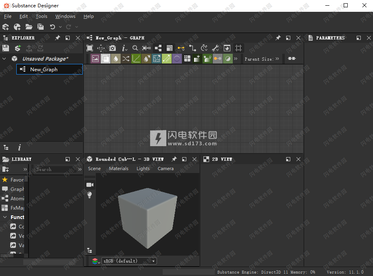This screenshot has width=373, height=276.
Task: Expand Library toolbar overflow next to folder icon
Action: coord(25,169)
